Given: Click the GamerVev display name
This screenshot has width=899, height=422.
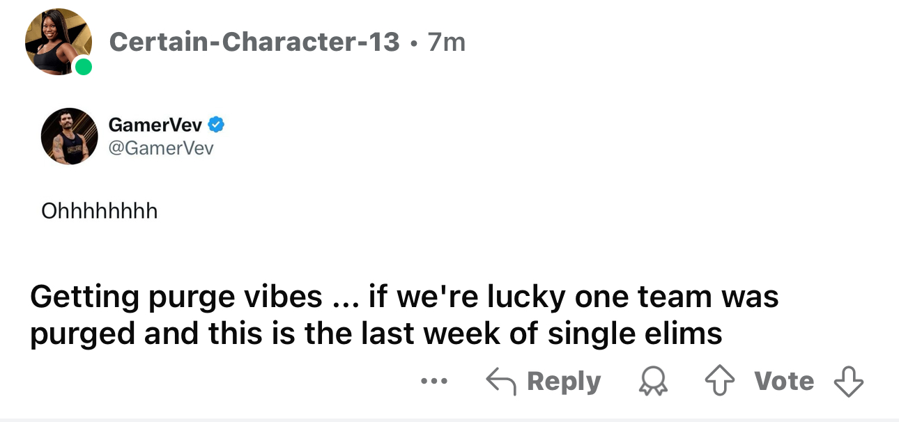Looking at the screenshot, I should (155, 125).
